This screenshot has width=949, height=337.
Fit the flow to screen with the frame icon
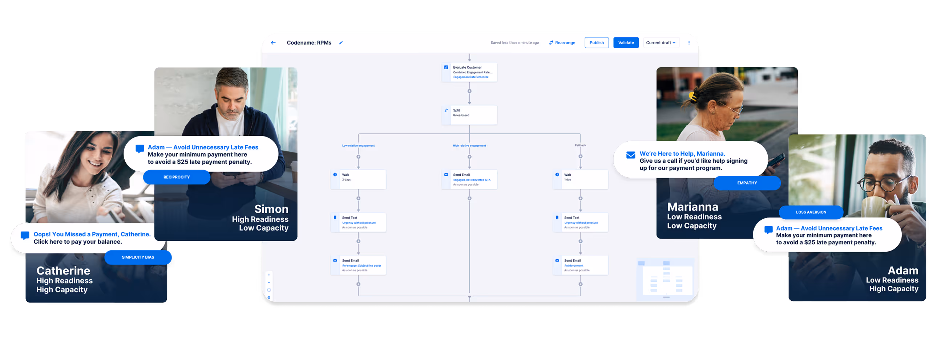click(269, 290)
